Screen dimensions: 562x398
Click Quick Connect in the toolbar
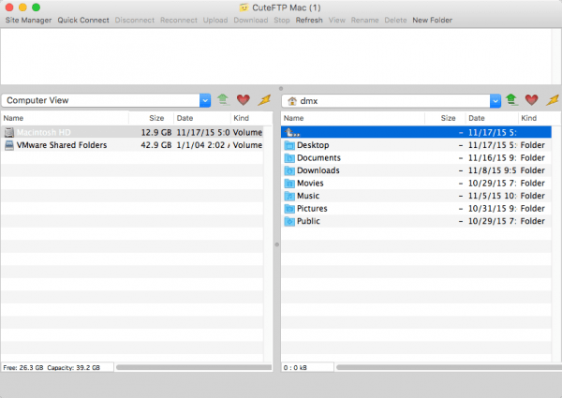[x=83, y=20]
